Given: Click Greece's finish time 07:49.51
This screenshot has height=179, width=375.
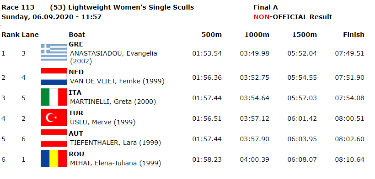Looking at the screenshot, I should 349,53.
